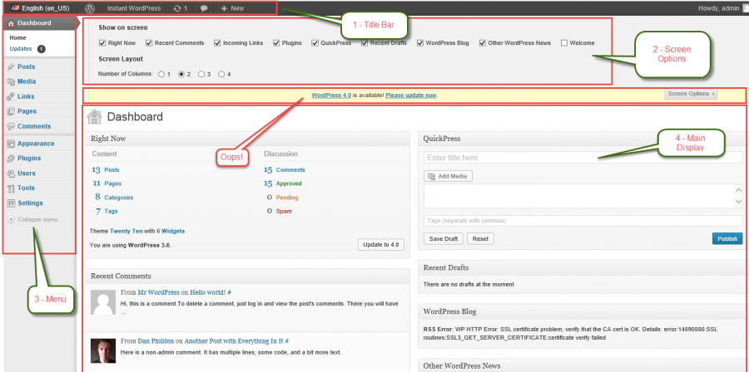Click the Tools icon in sidebar

(x=11, y=188)
